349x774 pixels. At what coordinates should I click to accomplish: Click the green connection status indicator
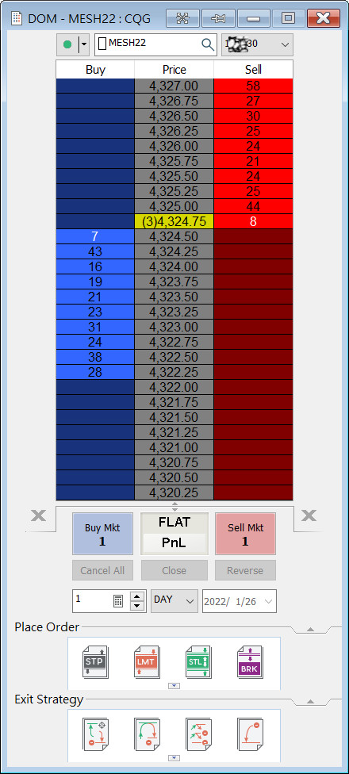(x=67, y=44)
